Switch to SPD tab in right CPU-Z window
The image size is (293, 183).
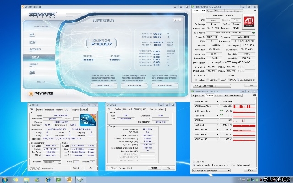click(144, 109)
